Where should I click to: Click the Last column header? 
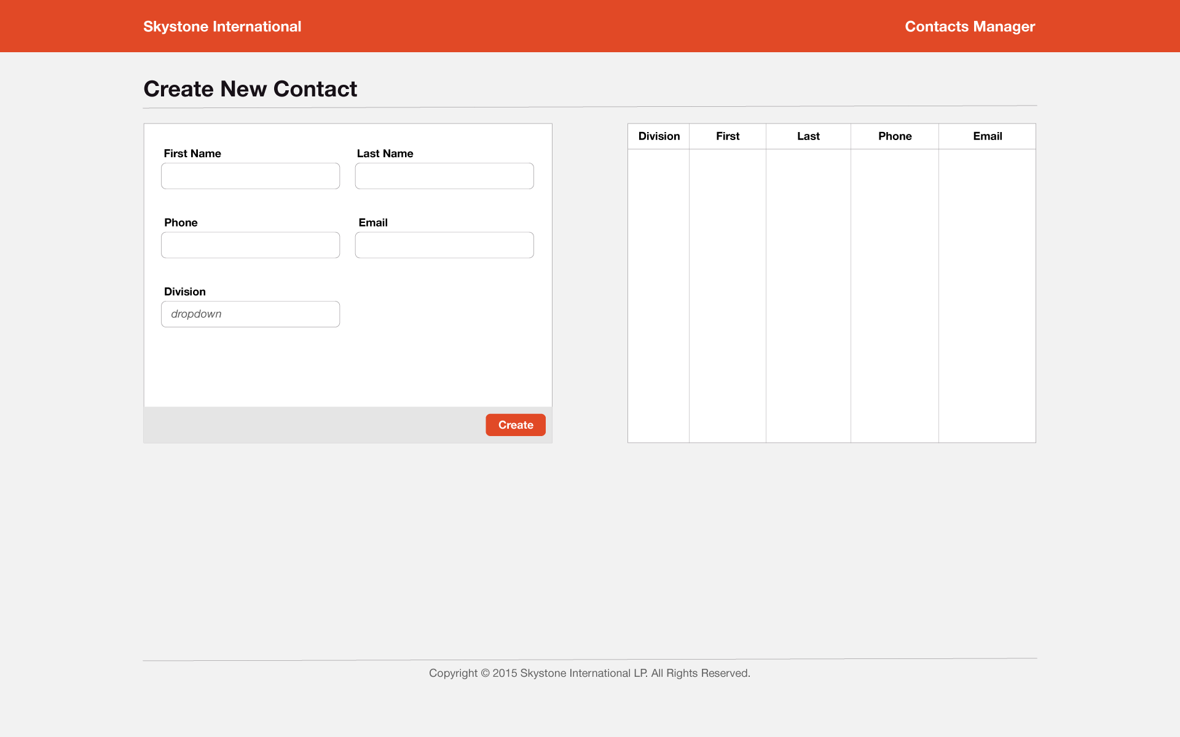808,136
